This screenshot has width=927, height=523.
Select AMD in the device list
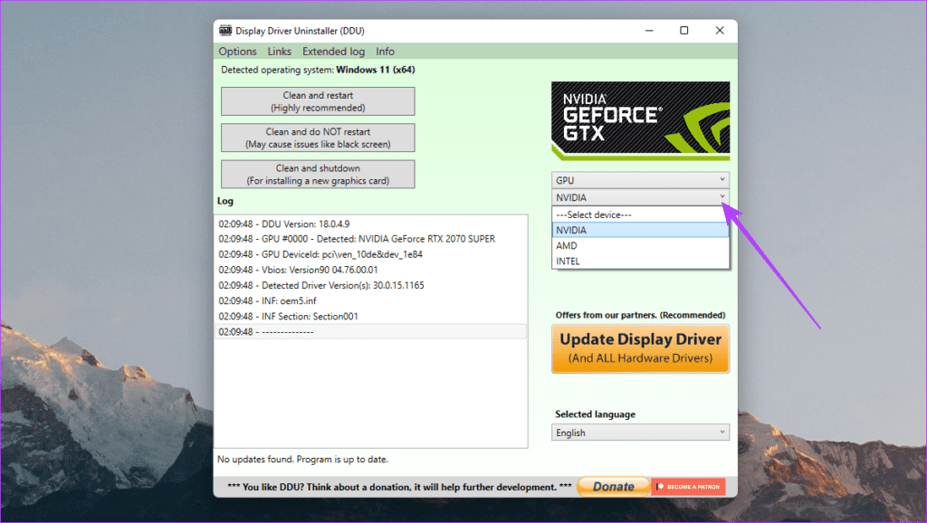pos(597,245)
